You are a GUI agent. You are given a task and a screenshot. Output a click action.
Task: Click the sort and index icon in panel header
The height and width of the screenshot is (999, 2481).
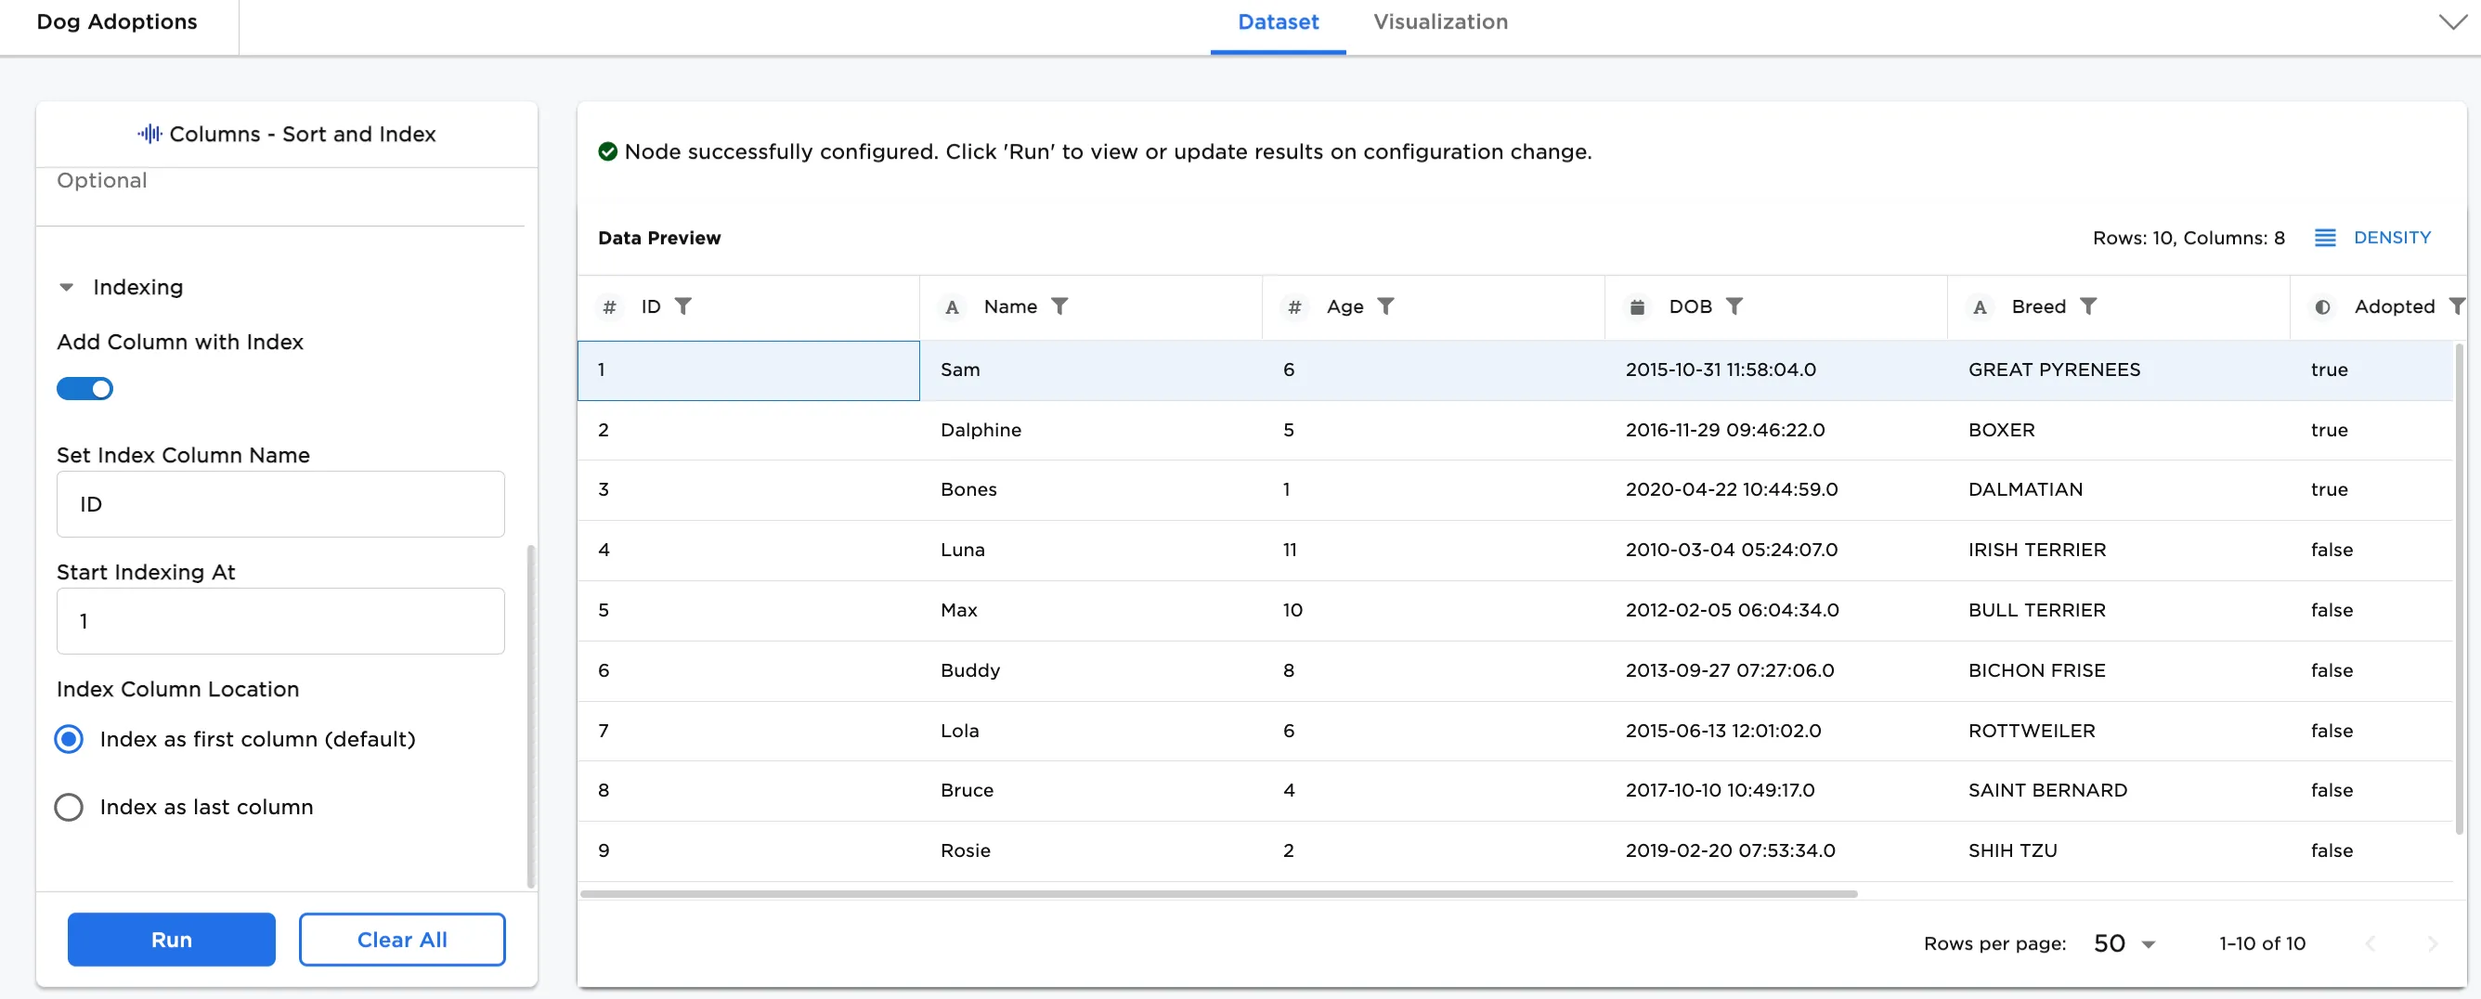[149, 134]
